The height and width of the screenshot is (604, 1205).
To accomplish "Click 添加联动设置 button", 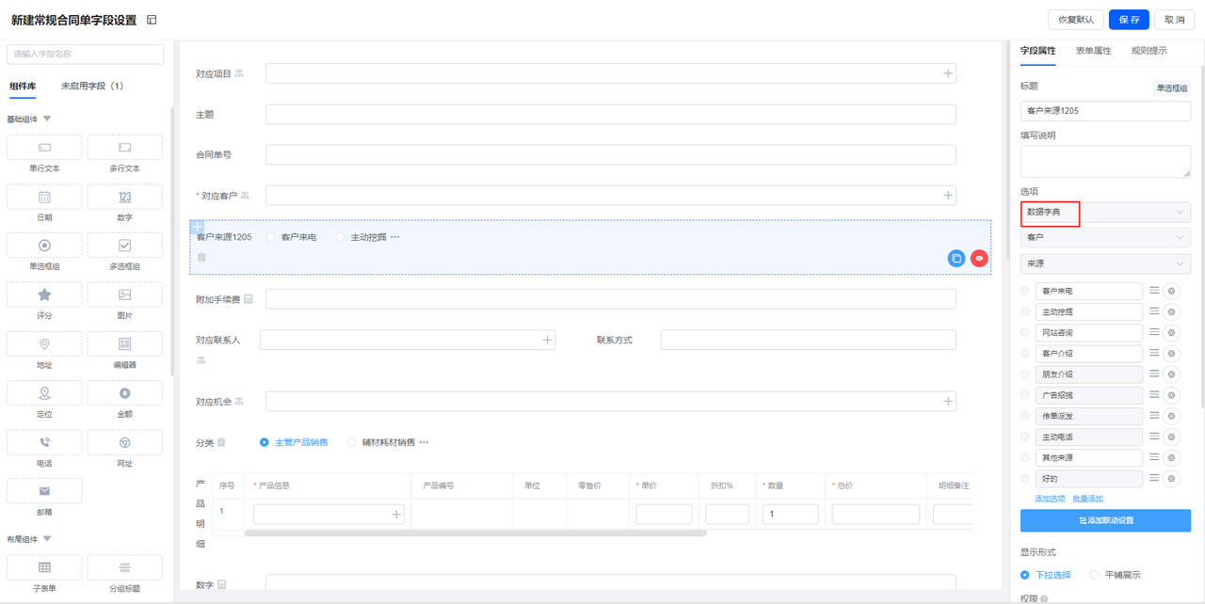I will pyautogui.click(x=1105, y=520).
